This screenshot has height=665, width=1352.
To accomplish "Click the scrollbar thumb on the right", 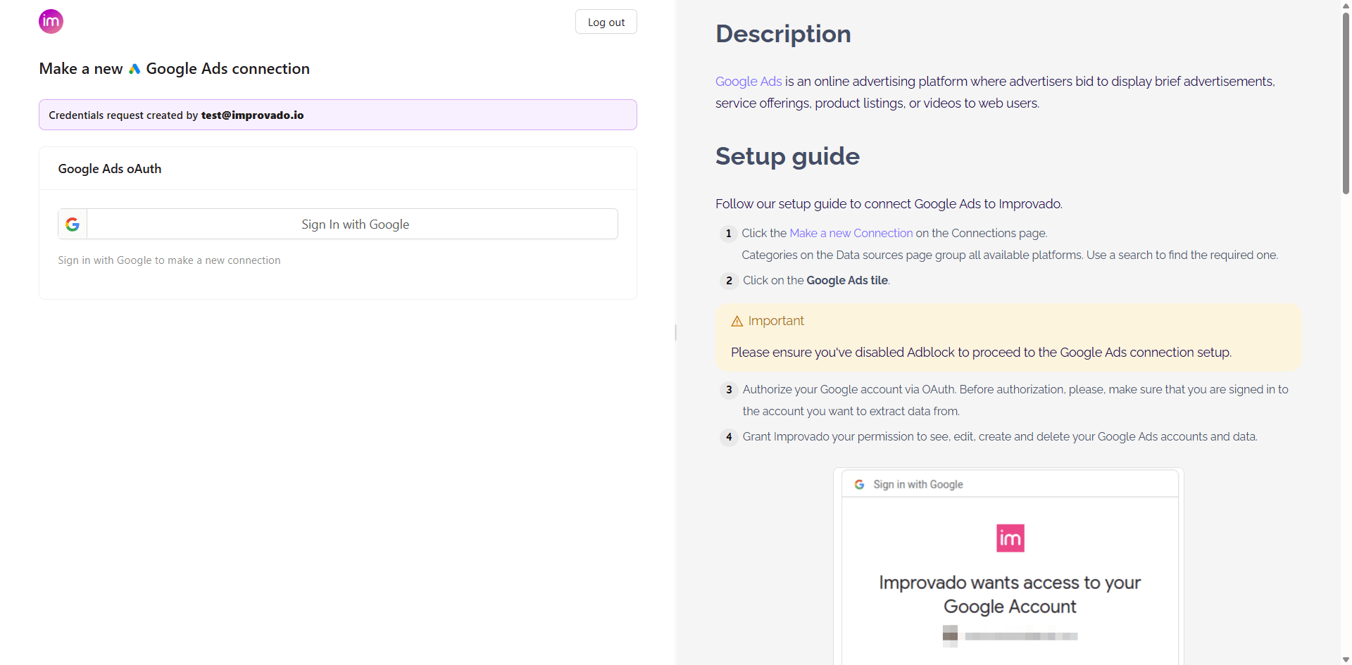I will click(1346, 102).
